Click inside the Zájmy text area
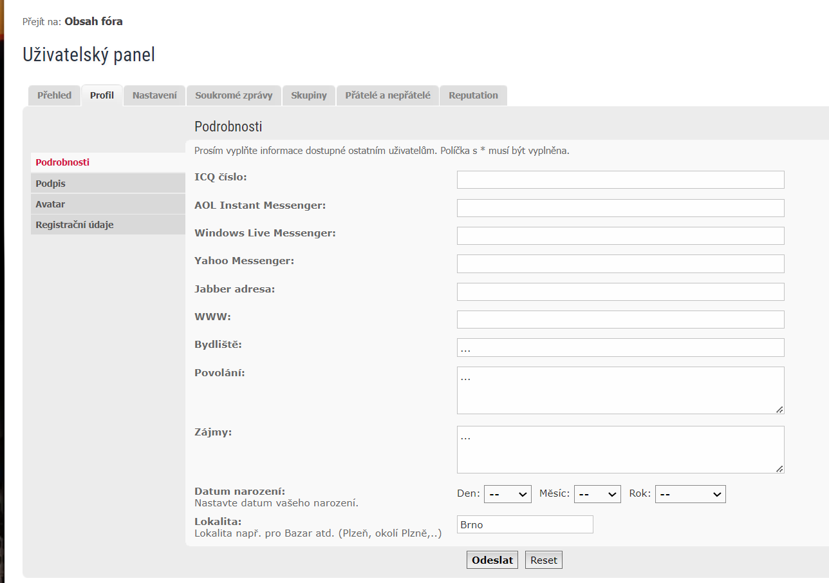829x583 pixels. [620, 450]
